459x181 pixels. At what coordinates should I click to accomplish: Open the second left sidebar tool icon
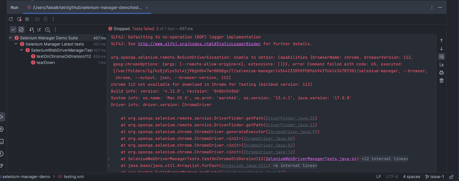click(1, 129)
